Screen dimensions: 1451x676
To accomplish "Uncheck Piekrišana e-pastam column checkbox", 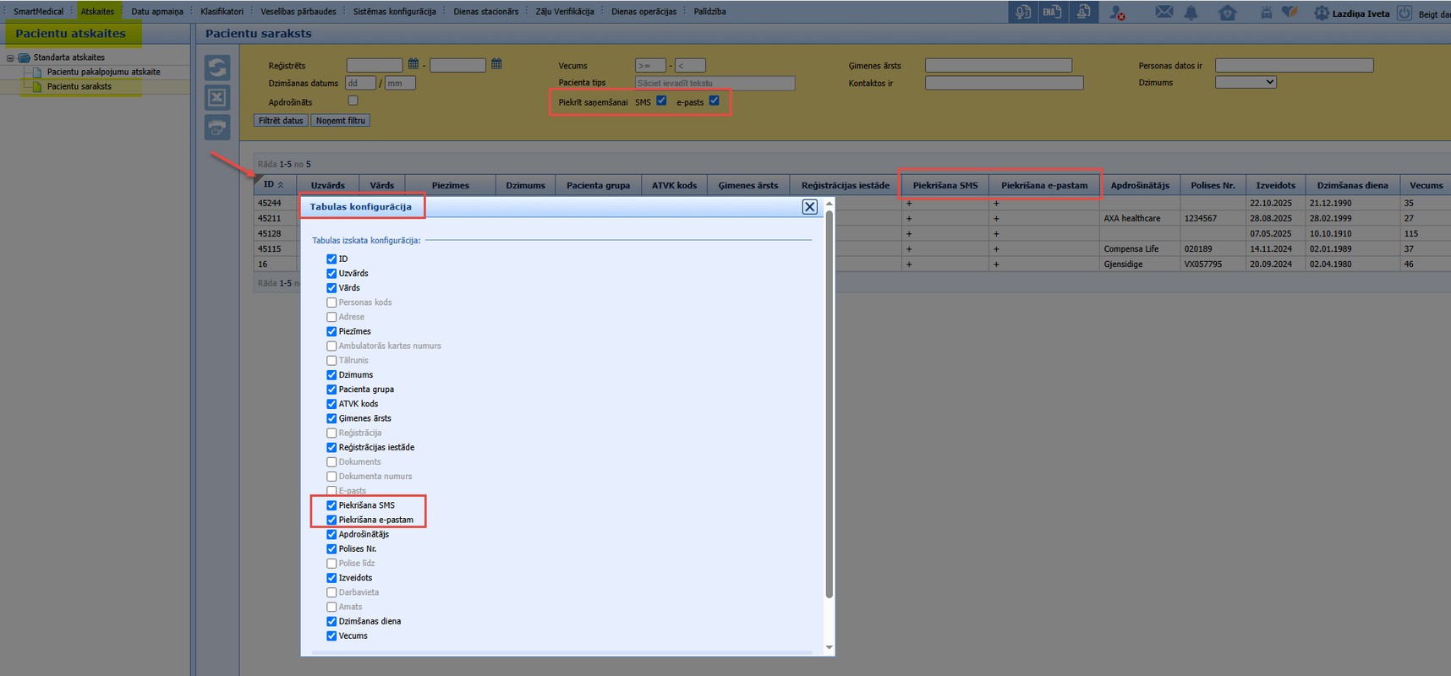I will point(331,520).
